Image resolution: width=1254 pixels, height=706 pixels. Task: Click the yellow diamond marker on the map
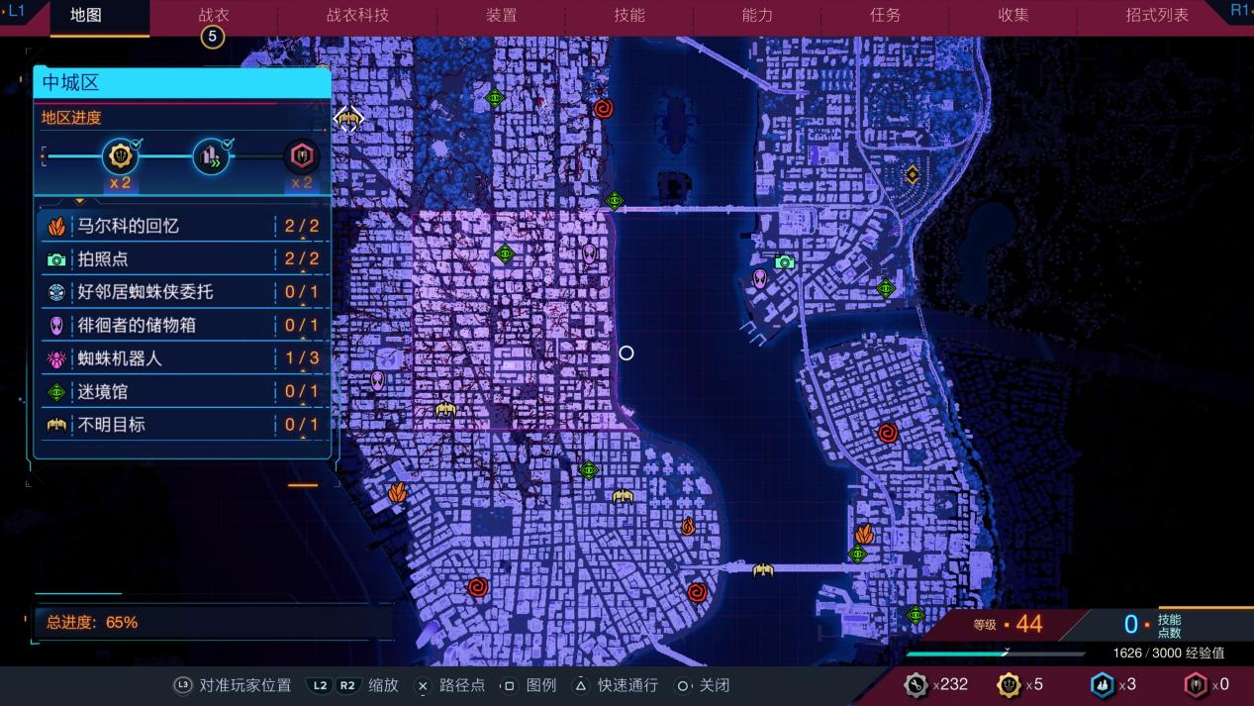(x=913, y=174)
